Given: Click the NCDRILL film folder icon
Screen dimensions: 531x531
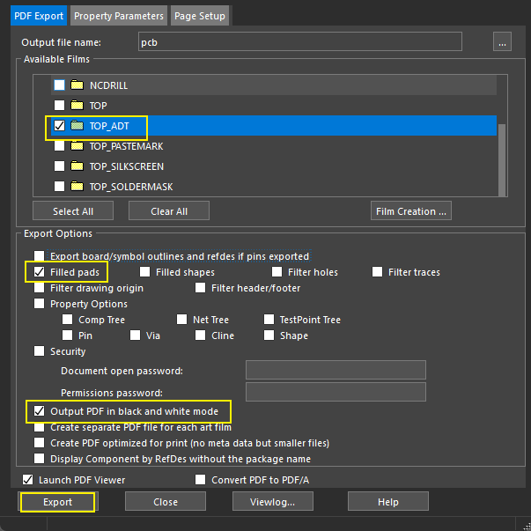Looking at the screenshot, I should pyautogui.click(x=77, y=85).
